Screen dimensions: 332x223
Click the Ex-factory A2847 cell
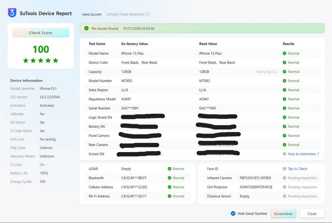tap(126, 99)
